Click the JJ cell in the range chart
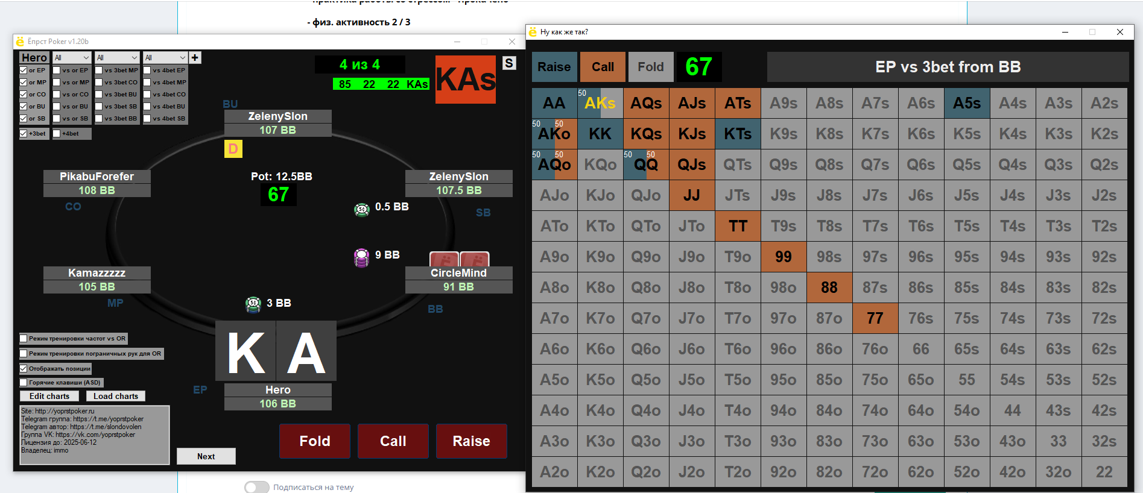This screenshot has height=493, width=1143. 692,195
